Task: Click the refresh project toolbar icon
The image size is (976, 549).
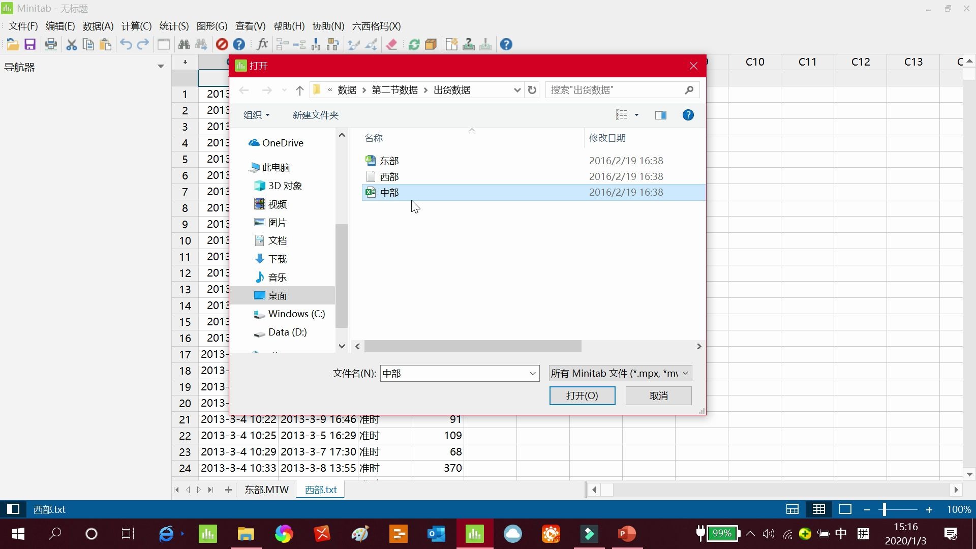Action: point(414,44)
